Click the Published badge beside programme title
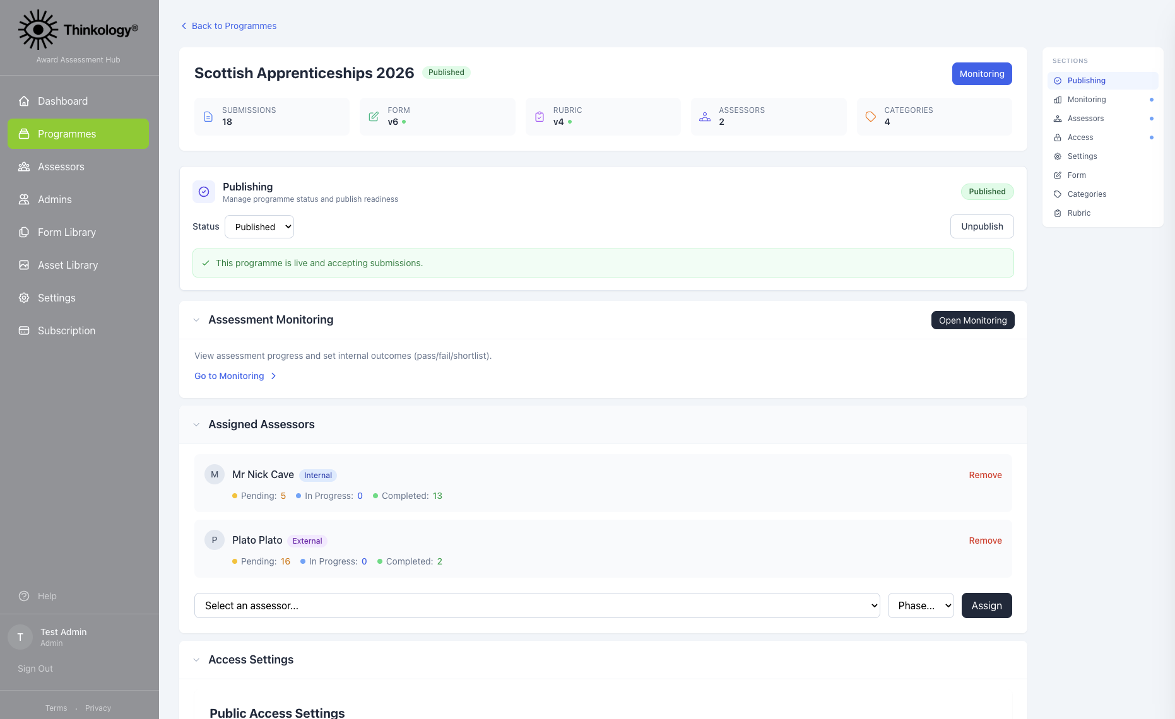The image size is (1175, 719). click(x=446, y=73)
